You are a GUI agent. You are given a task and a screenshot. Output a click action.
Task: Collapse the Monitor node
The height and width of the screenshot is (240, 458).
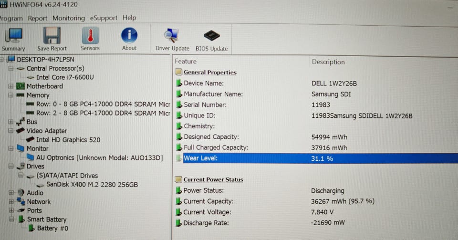click(11, 148)
